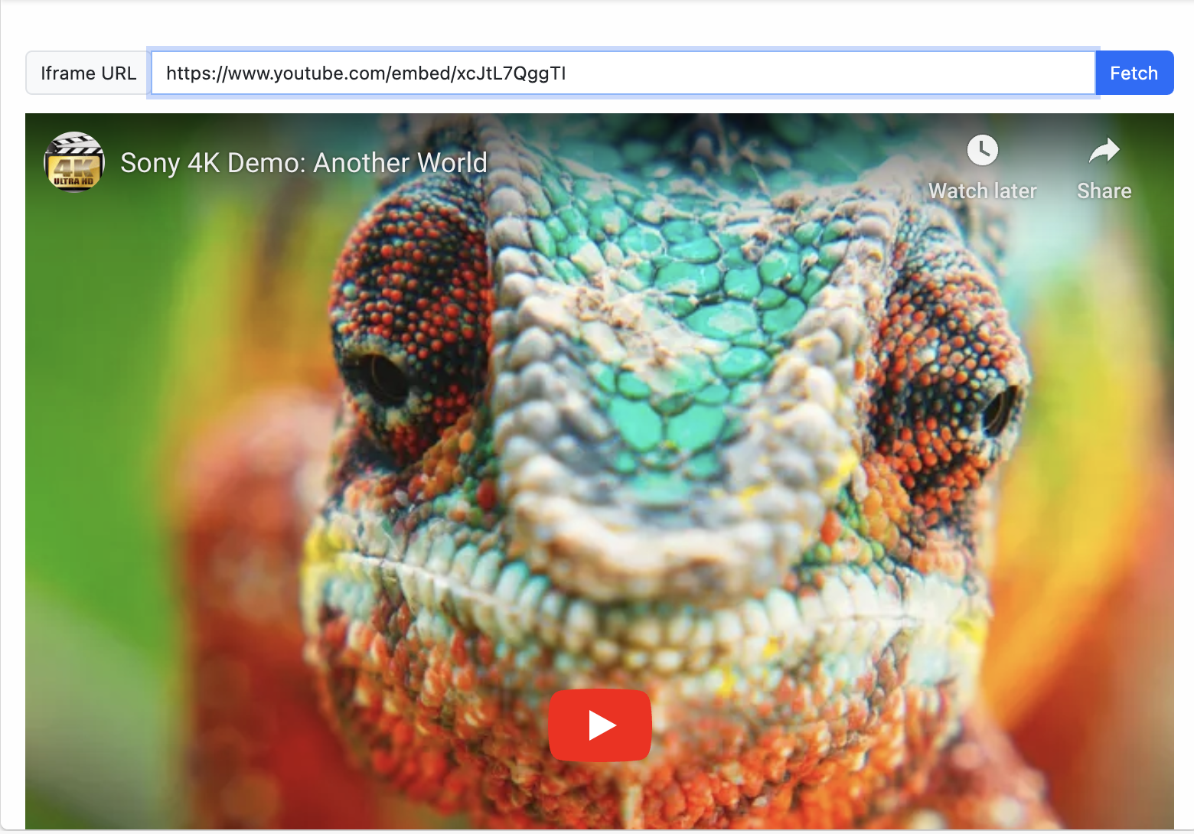
Task: Click the Watch later clock icon
Action: click(982, 150)
